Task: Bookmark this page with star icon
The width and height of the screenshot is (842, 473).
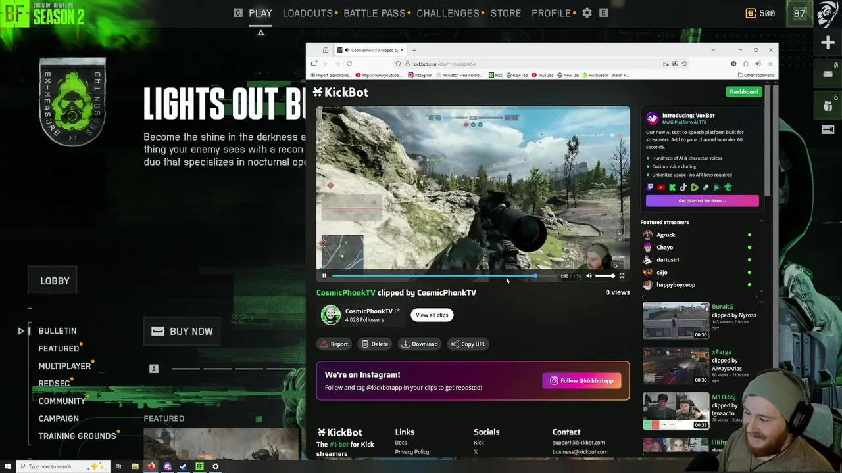Action: click(684, 64)
